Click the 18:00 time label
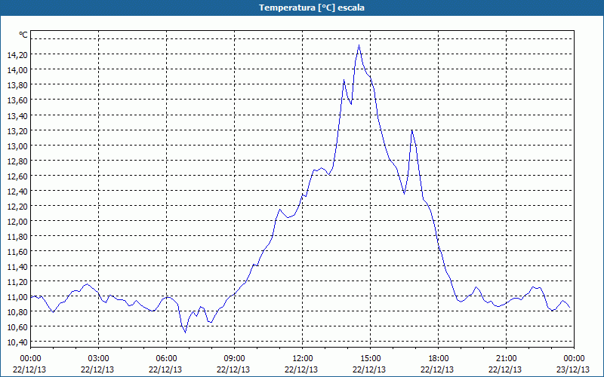604x377 pixels. click(439, 359)
